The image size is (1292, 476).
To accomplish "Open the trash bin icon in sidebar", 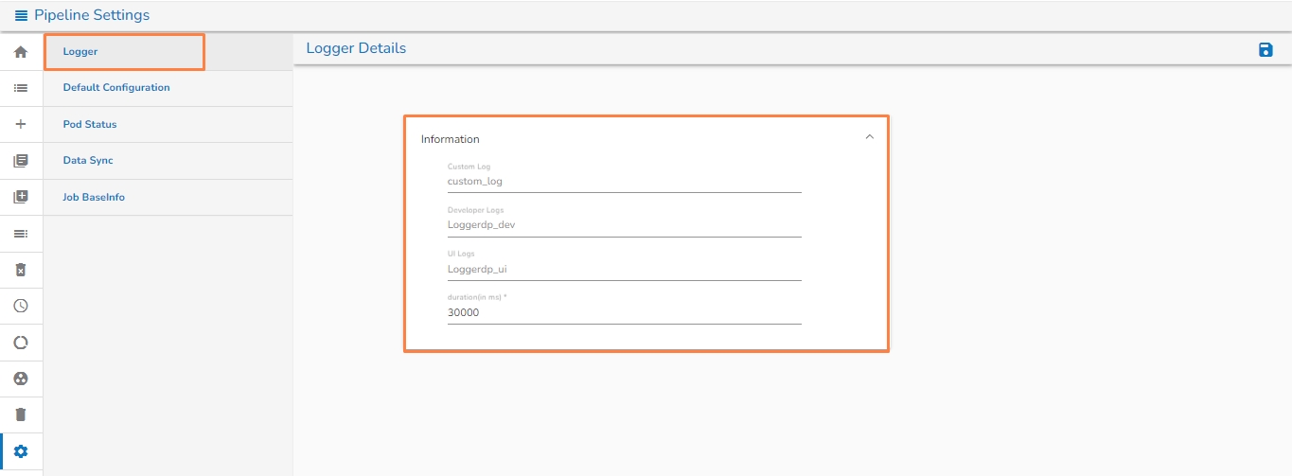I will 21,414.
